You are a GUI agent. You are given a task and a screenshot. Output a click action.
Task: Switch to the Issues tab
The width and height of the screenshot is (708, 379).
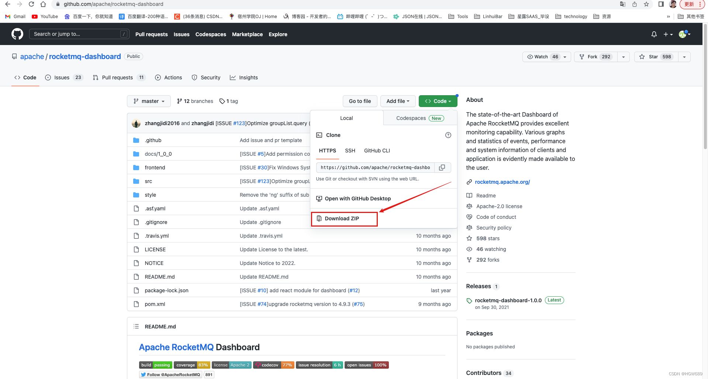[64, 77]
